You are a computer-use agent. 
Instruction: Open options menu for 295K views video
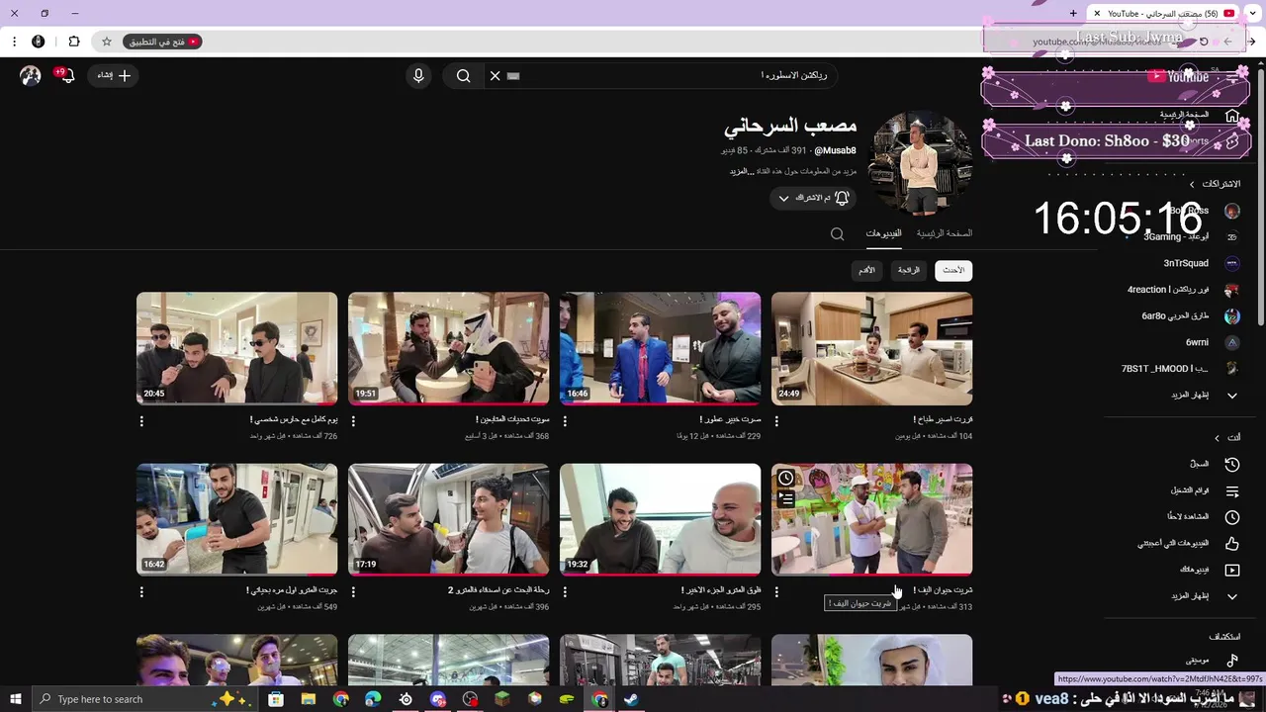565,591
